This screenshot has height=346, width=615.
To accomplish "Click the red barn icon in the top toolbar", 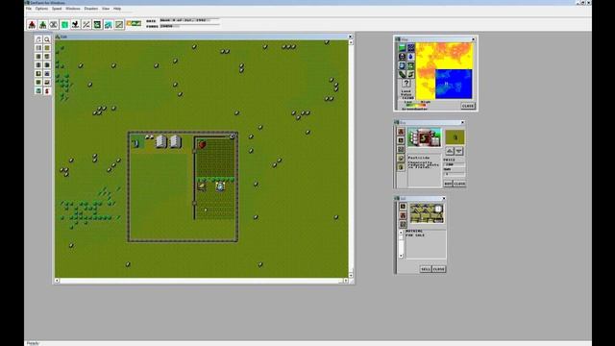I will (32, 25).
